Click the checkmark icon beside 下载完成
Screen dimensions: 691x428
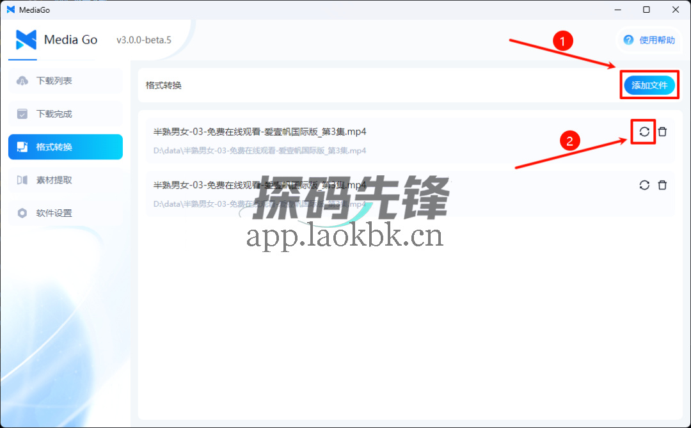pos(22,114)
